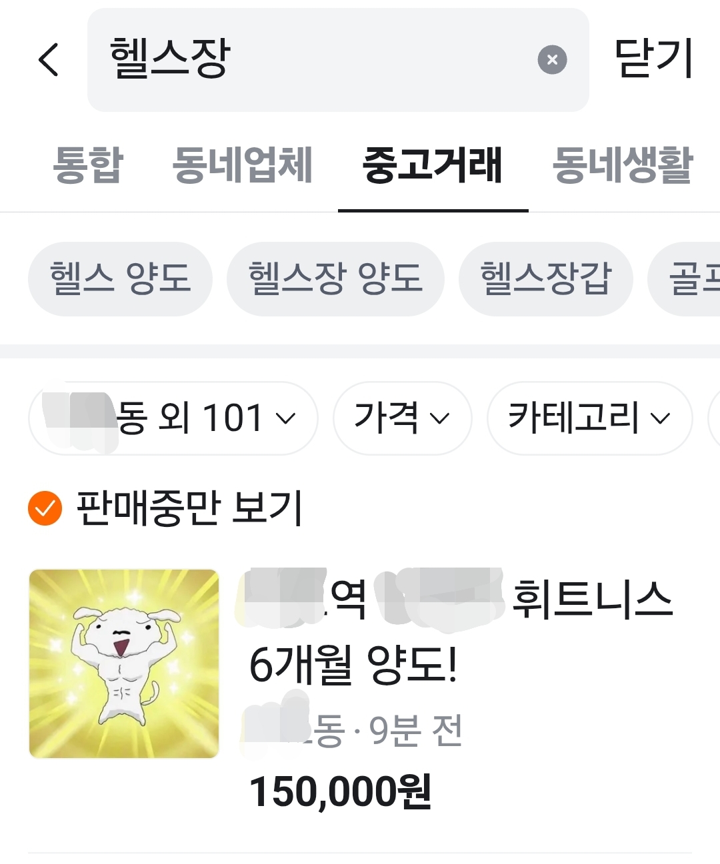Expand the 카테고리 filter dropdown
Screen dimensions: 720x864
point(590,418)
